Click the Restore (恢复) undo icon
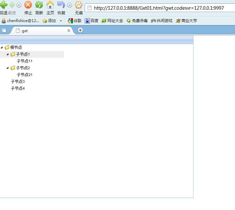This screenshot has width=235, height=210. click(x=61, y=5)
